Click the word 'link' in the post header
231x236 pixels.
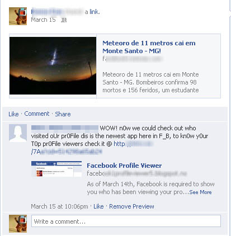tap(95, 12)
